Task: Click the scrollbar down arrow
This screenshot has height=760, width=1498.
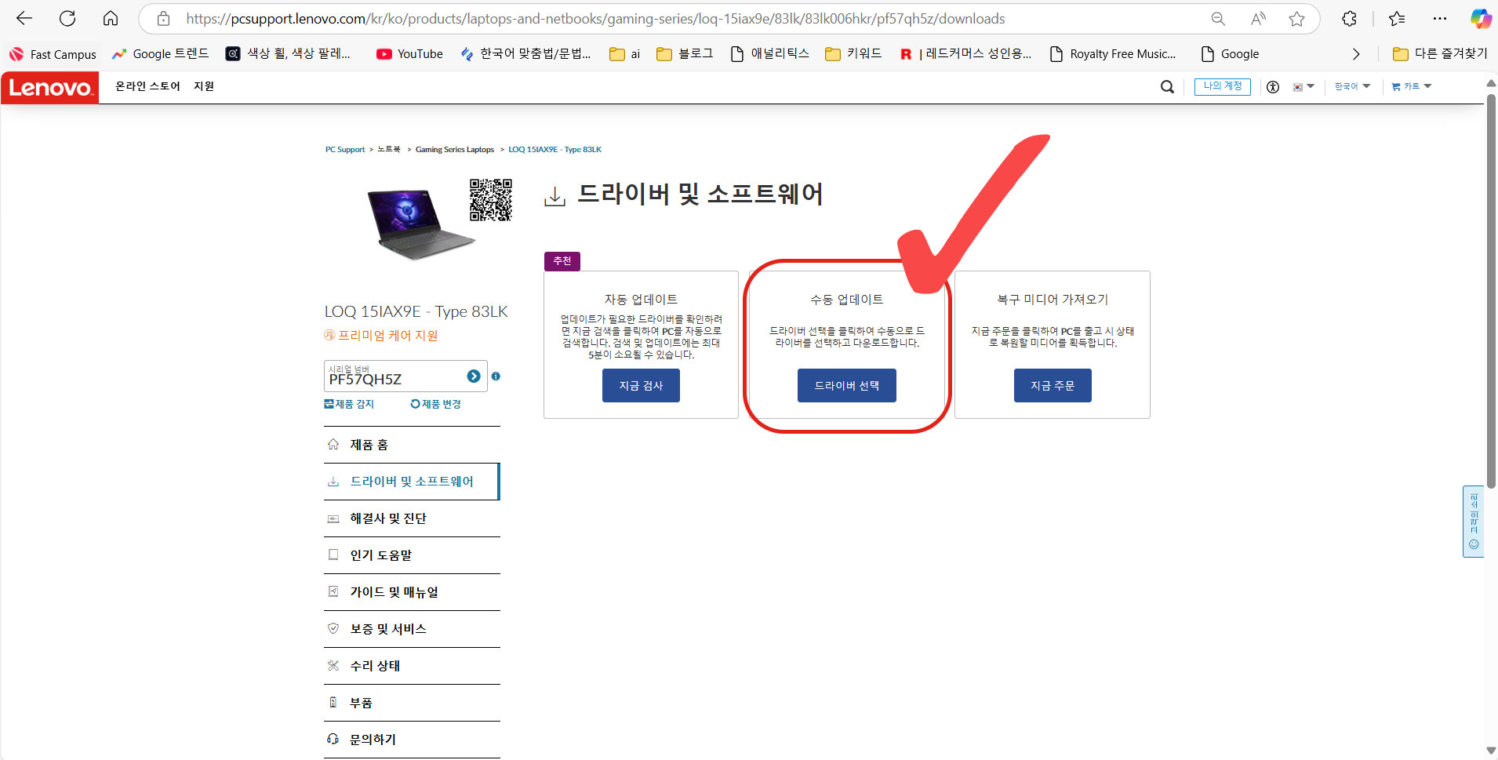Action: point(1491,751)
